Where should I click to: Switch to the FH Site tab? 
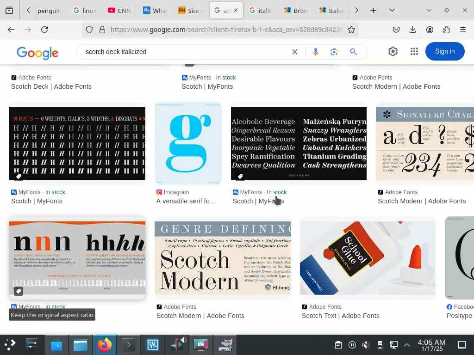coord(190,11)
